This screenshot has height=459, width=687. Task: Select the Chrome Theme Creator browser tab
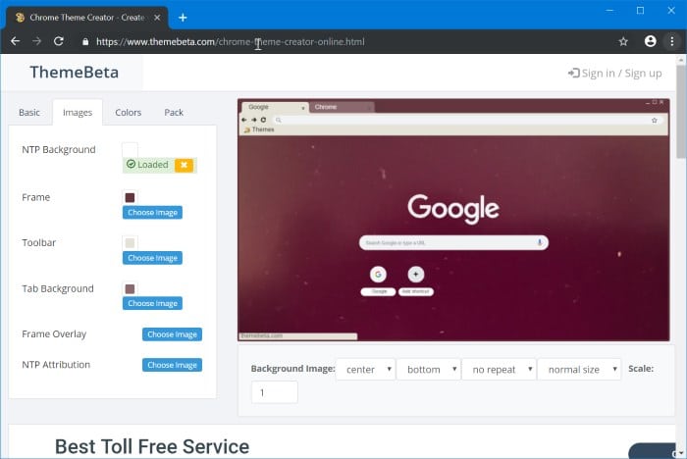(x=86, y=18)
